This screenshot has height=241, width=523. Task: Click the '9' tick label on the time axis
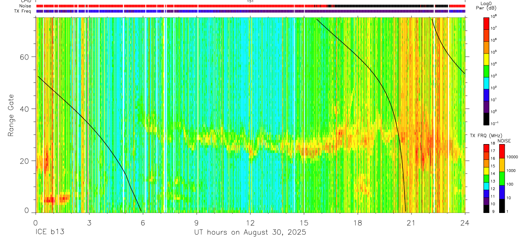[x=196, y=222]
